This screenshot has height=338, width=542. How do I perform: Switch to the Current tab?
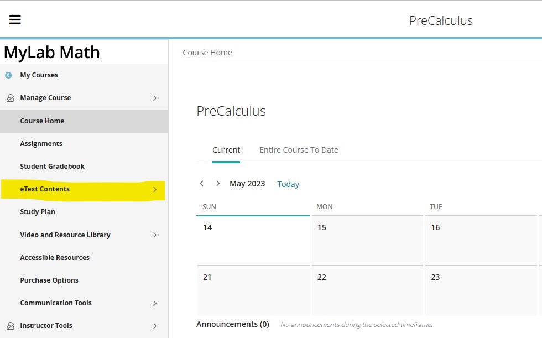tap(226, 150)
